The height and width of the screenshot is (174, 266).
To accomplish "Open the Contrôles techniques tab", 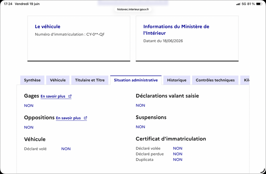I will 215,80.
